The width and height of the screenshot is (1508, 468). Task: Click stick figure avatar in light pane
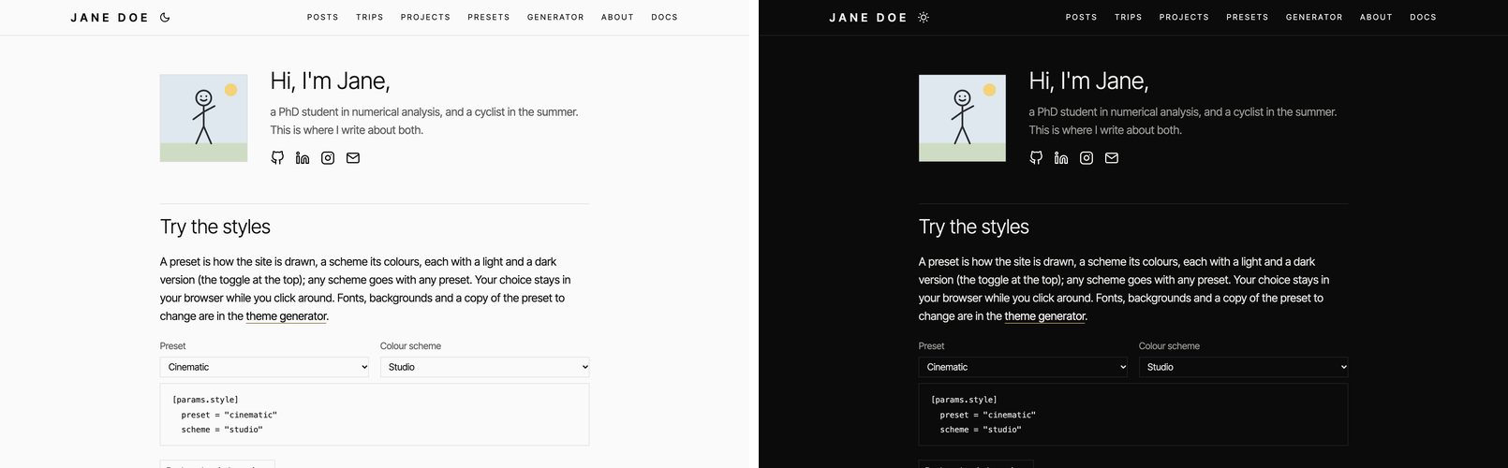pyautogui.click(x=204, y=118)
